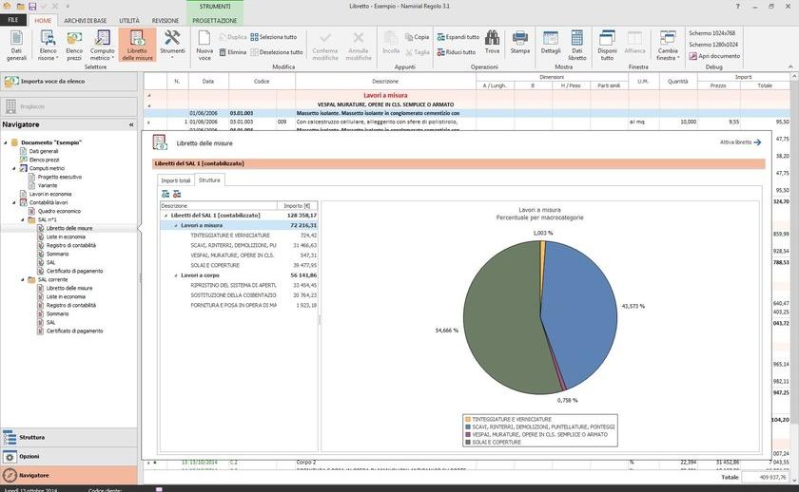
Task: Click the SOLAI E COPERTURE legend swatch
Action: (467, 440)
